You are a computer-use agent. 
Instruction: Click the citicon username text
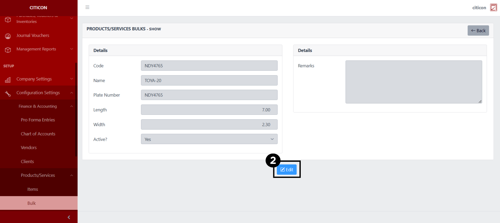[x=479, y=8]
